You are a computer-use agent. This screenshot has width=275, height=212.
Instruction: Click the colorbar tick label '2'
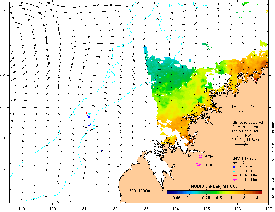pyautogui.click(x=244, y=198)
